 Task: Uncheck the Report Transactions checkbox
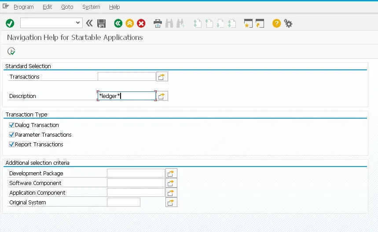11,145
